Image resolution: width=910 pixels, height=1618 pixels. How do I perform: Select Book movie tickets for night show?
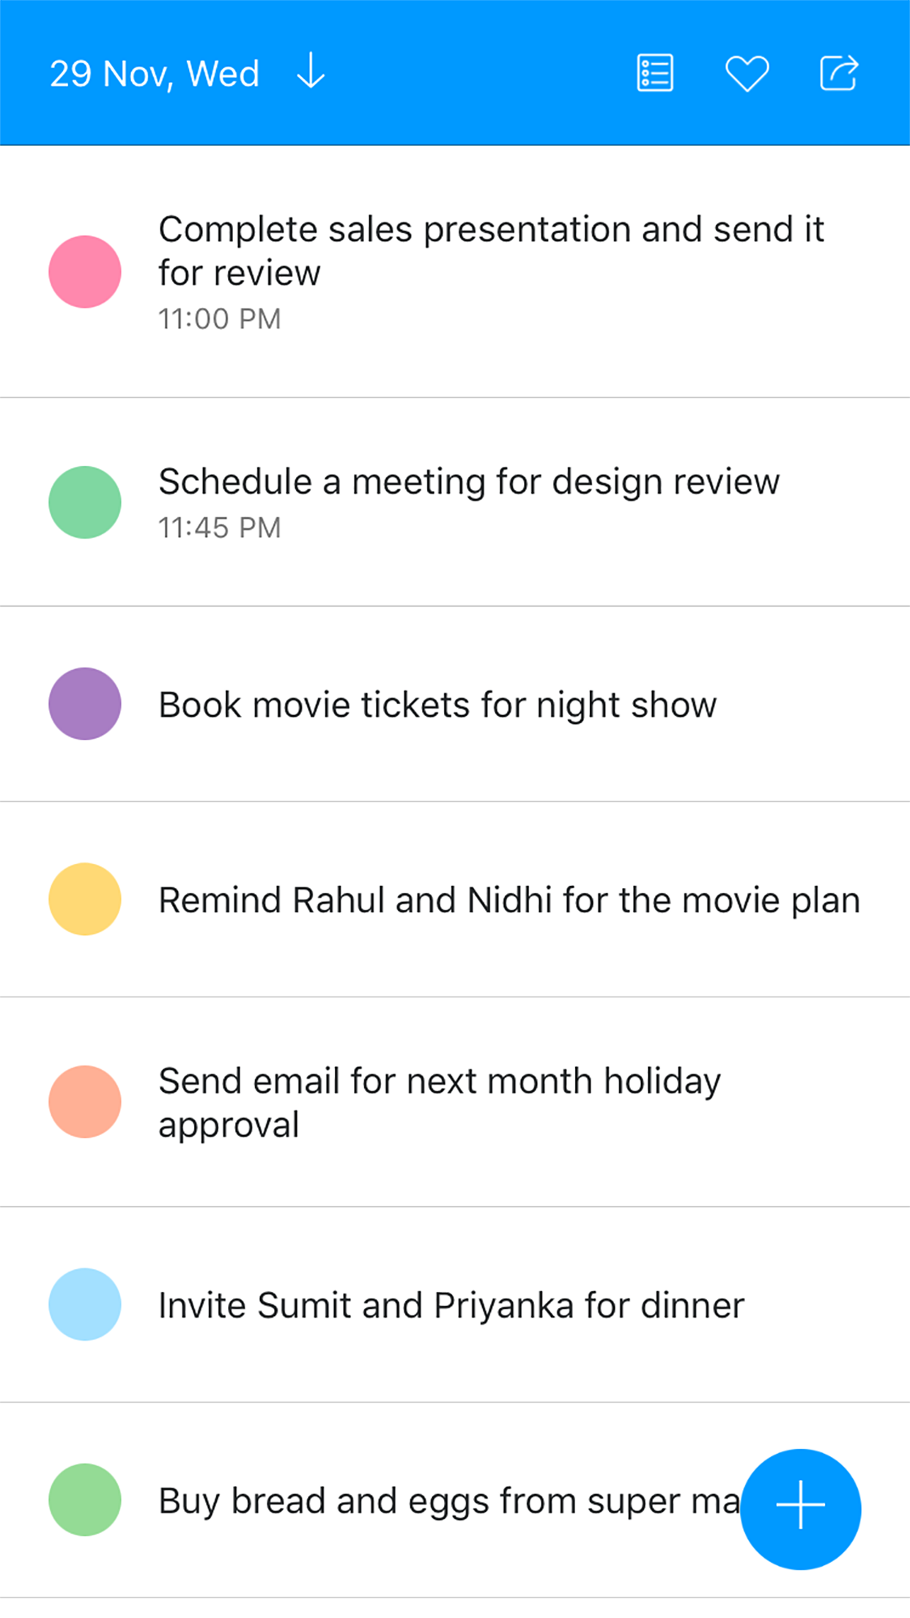pos(437,705)
